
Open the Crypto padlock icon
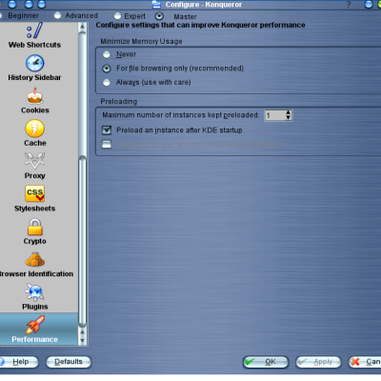34,227
